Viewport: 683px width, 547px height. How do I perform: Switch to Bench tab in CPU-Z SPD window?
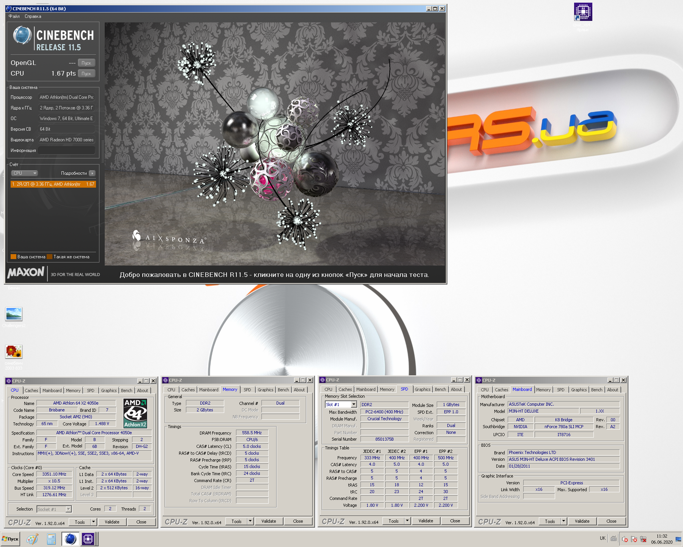[x=441, y=389]
